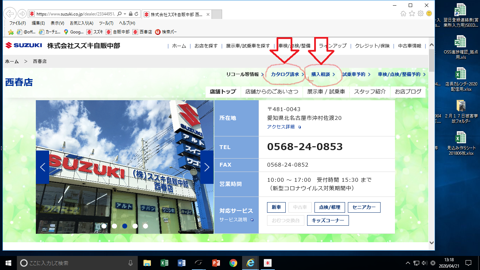The height and width of the screenshot is (270, 480).
Task: Open the 西春店 favorites bar bookmark
Action: [142, 32]
